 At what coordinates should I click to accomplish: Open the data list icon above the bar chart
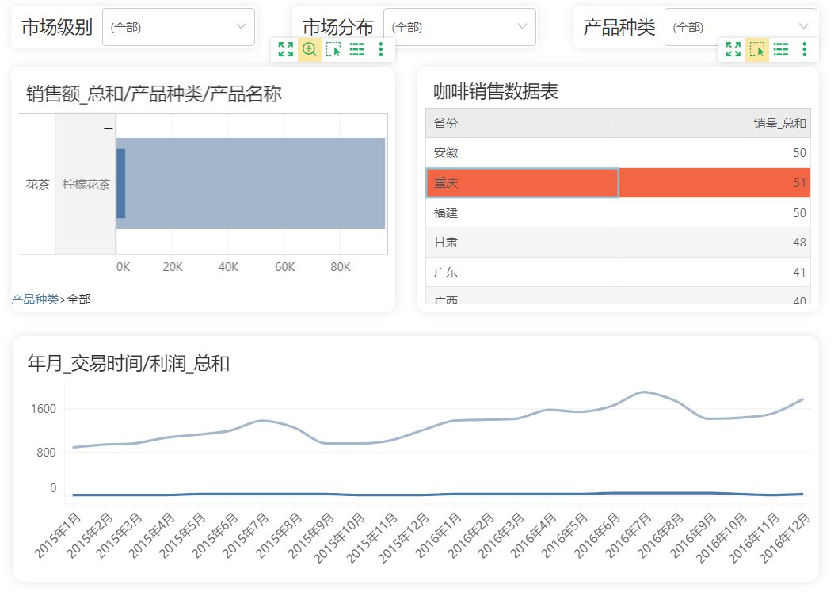click(357, 50)
